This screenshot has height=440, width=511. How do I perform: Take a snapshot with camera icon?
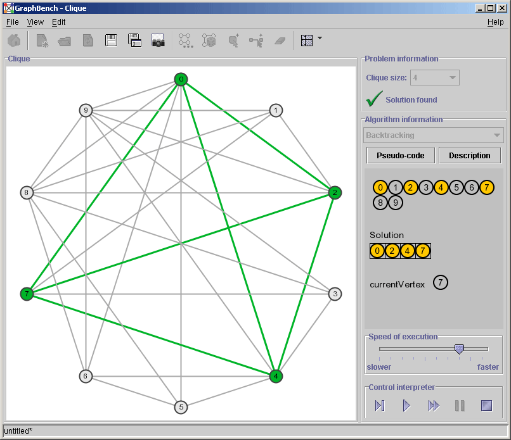click(x=158, y=41)
